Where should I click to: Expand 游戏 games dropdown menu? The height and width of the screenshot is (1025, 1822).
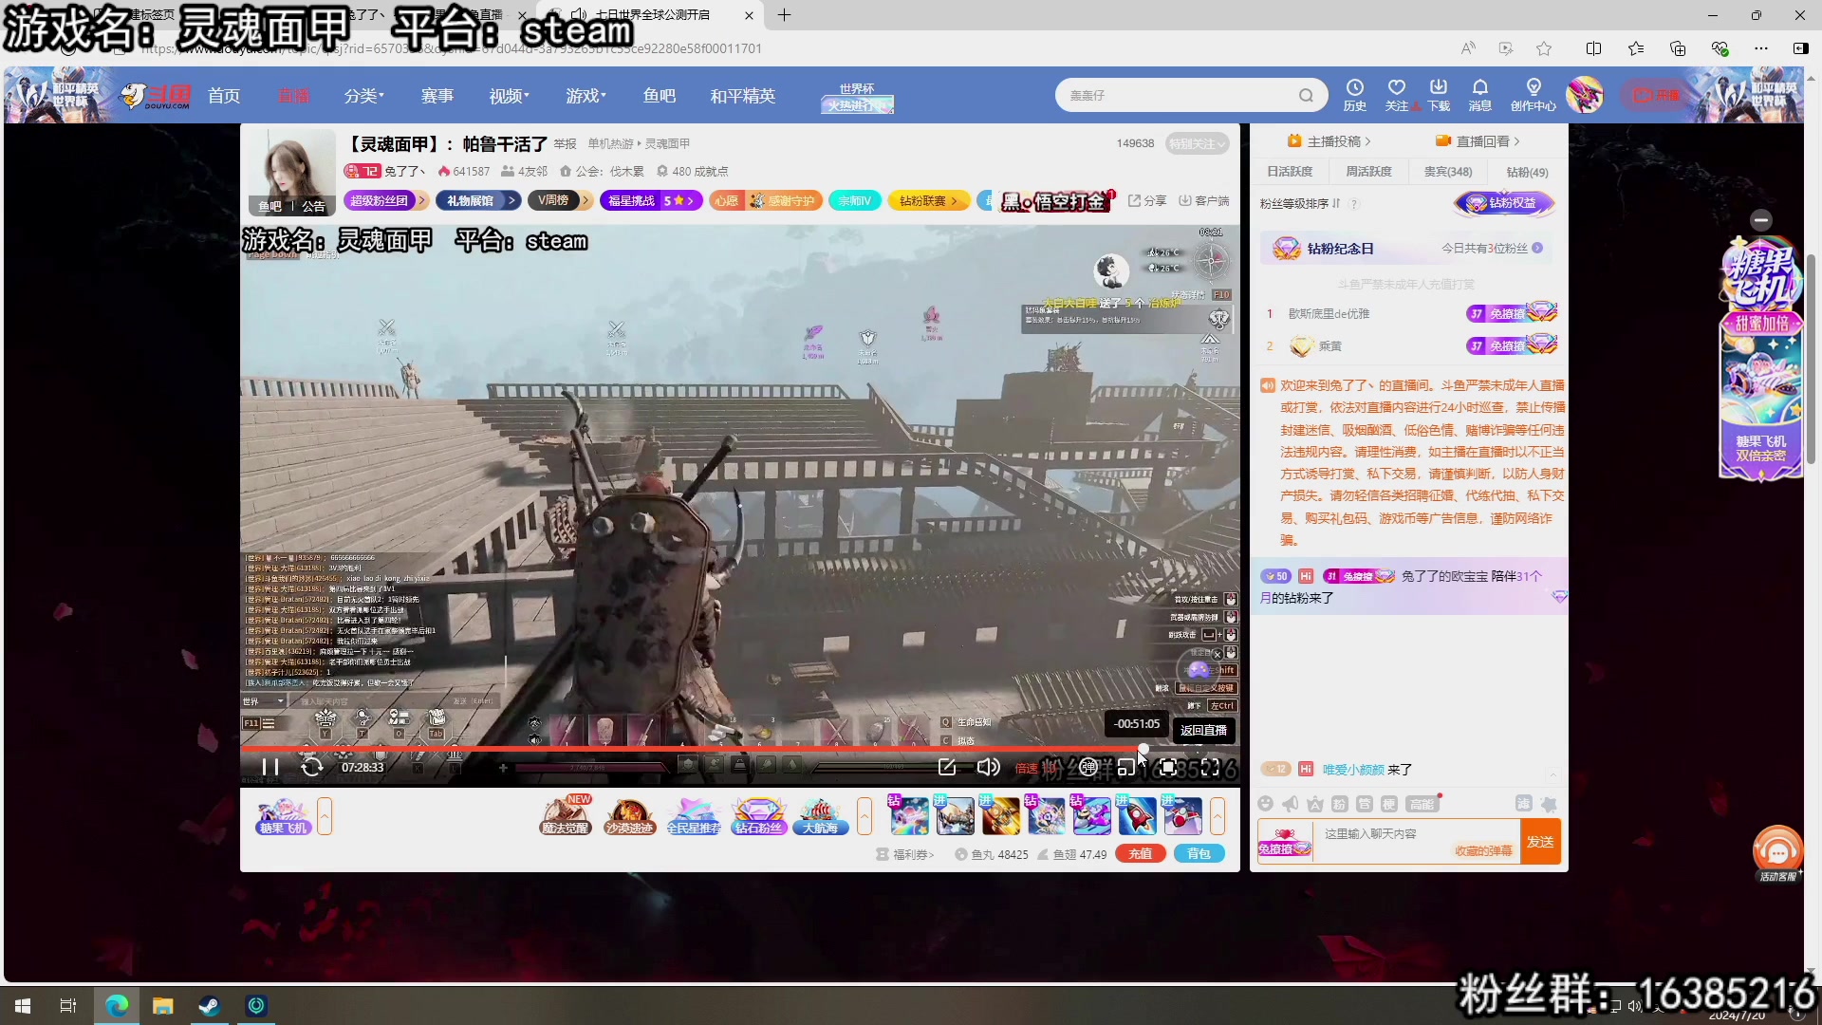[586, 95]
